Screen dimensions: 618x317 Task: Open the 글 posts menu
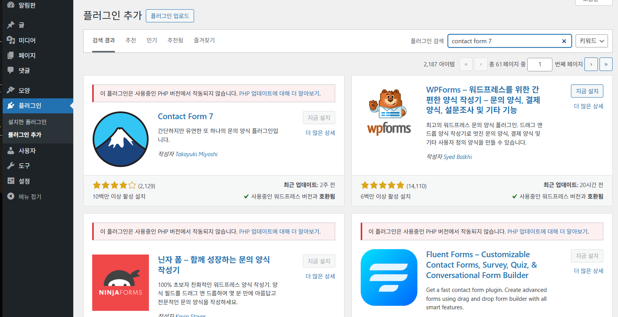pyautogui.click(x=38, y=25)
